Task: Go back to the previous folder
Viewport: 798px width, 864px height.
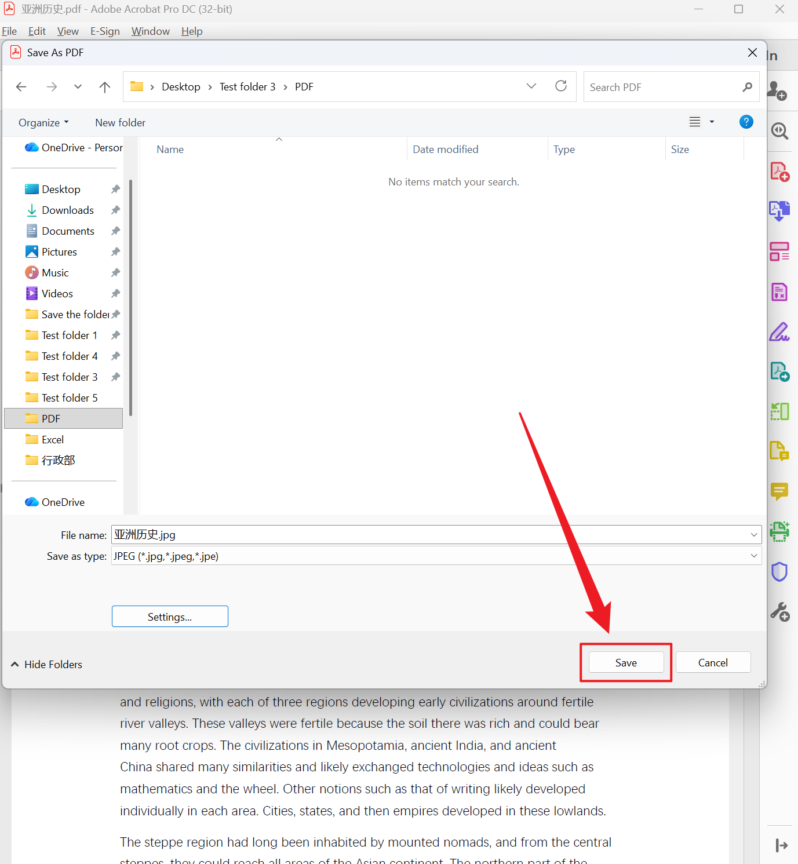Action: (21, 87)
